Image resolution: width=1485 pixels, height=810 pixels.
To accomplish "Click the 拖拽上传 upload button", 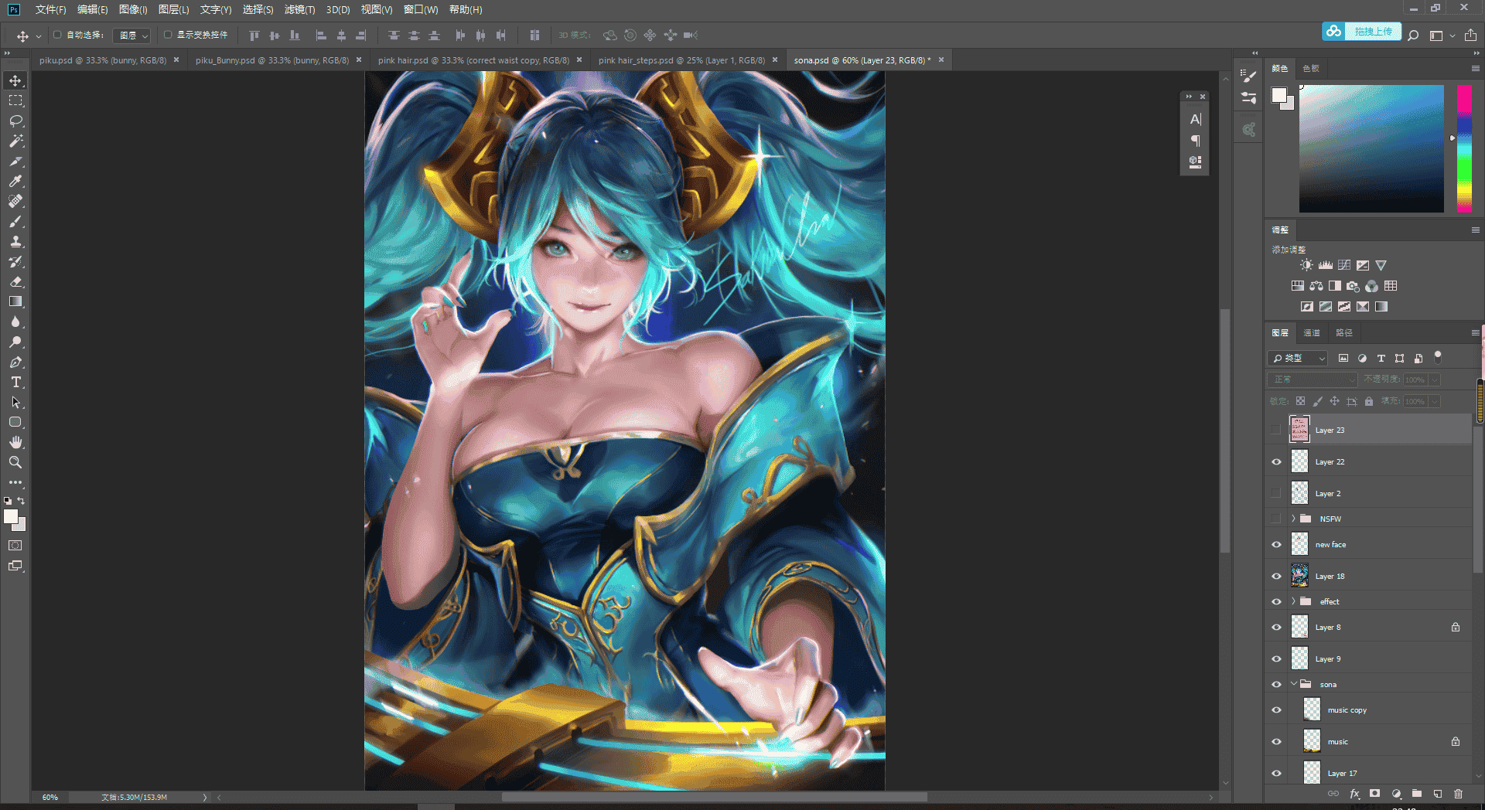I will tap(1362, 32).
